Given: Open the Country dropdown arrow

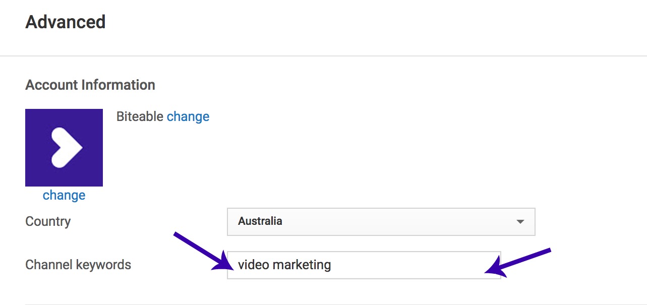Looking at the screenshot, I should [x=520, y=221].
